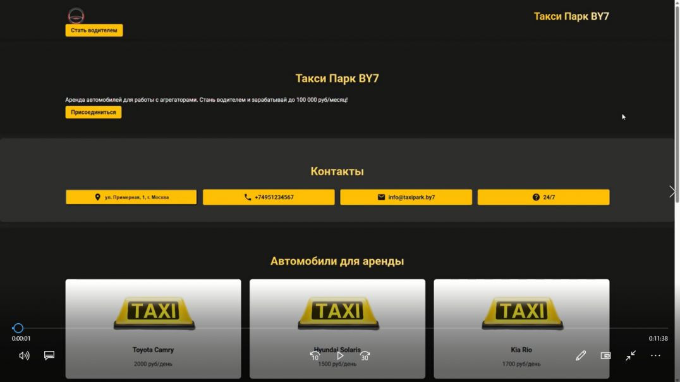
Task: Skip forward 30 seconds
Action: tap(365, 355)
